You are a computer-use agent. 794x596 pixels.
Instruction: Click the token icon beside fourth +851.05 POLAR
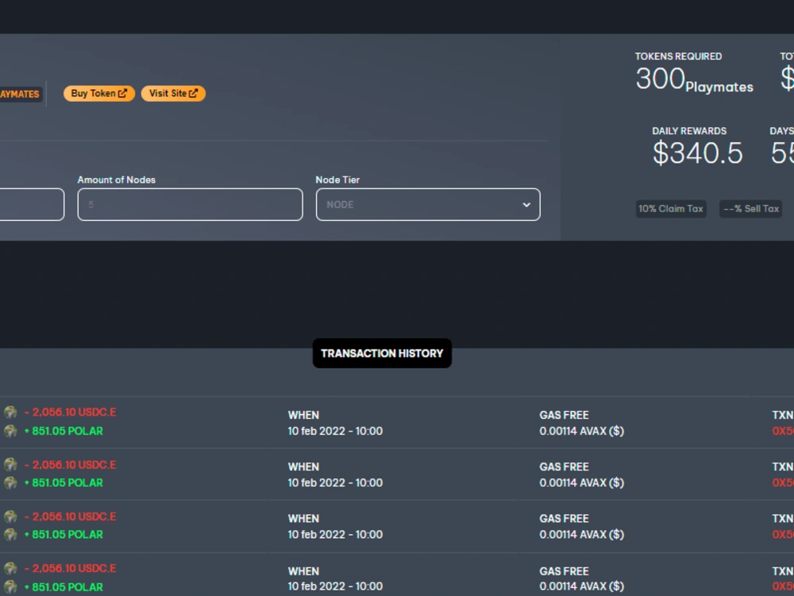click(10, 587)
